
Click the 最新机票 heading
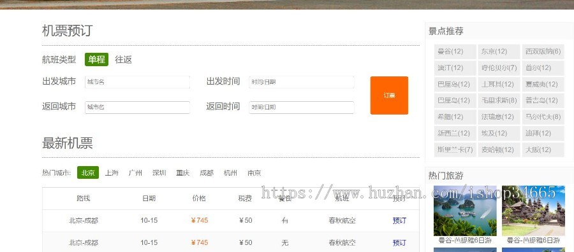(x=68, y=143)
